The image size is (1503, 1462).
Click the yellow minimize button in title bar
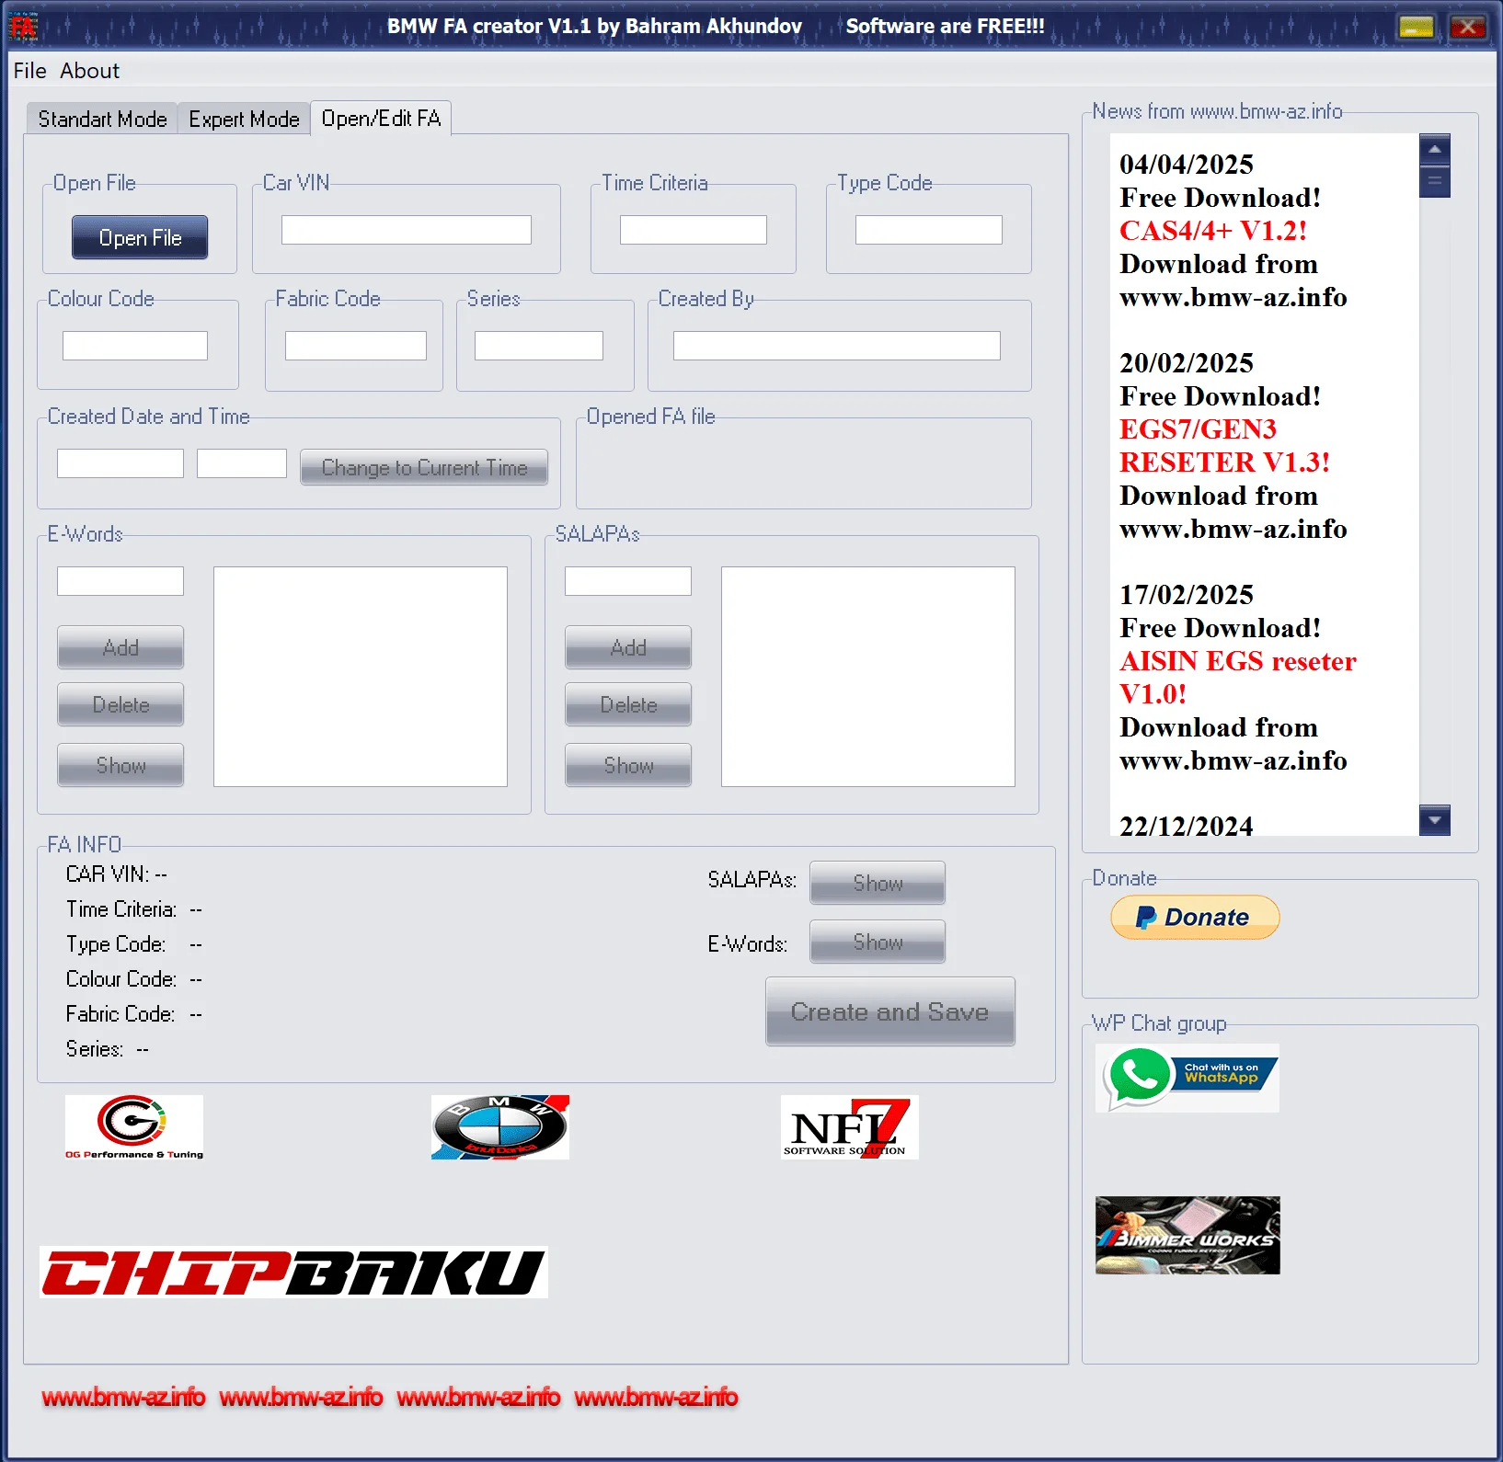tap(1417, 27)
